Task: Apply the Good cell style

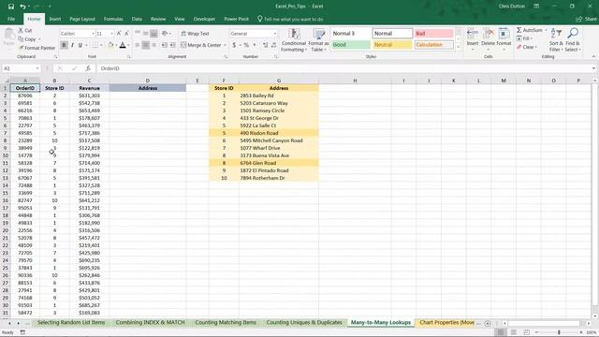Action: click(351, 45)
